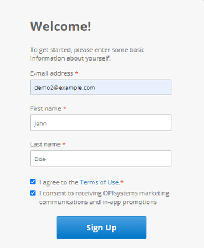This screenshot has height=250, width=204.
Task: Open the Terms of Use link
Action: point(100,182)
